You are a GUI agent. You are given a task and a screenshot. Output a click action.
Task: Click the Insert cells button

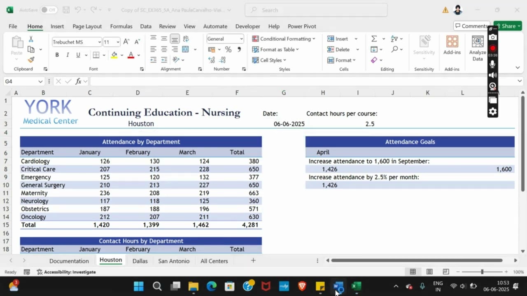tap(338, 39)
